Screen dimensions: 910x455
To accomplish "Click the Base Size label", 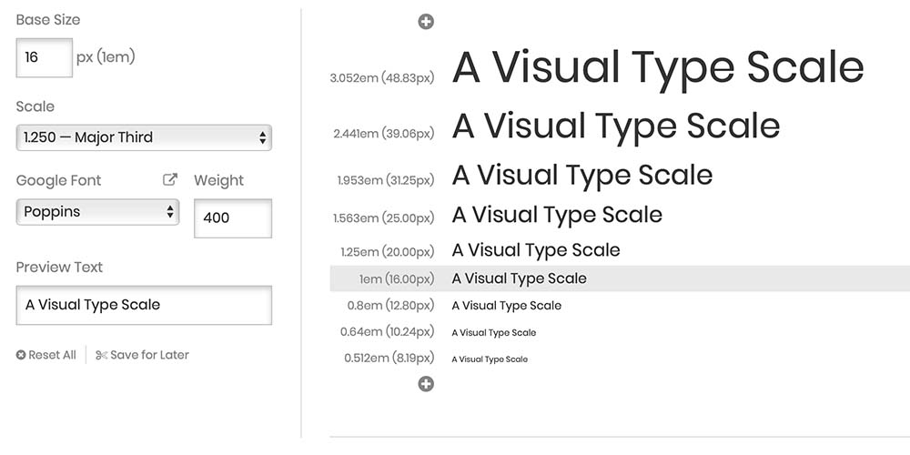I will pyautogui.click(x=48, y=20).
